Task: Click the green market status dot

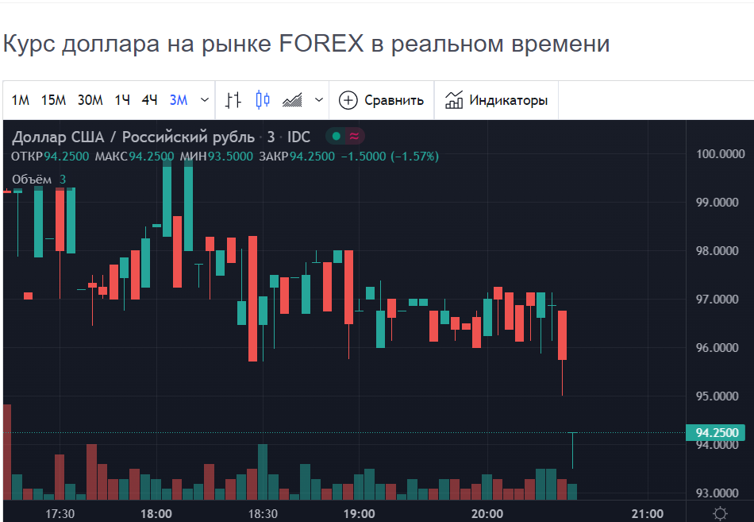Action: tap(337, 137)
